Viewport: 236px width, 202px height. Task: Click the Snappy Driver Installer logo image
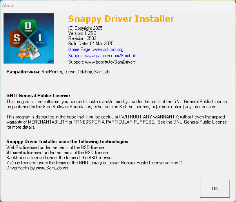29,38
